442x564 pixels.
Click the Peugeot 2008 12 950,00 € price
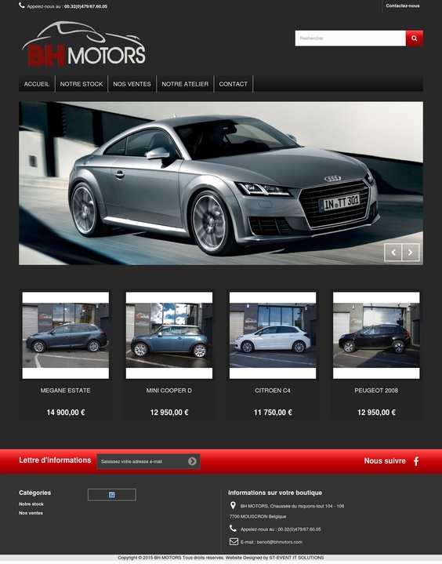pyautogui.click(x=376, y=413)
